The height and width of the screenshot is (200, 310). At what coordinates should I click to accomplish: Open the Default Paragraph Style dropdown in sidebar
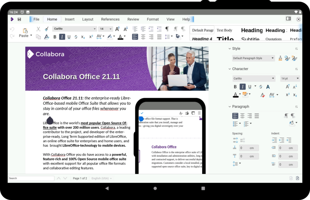(x=272, y=58)
